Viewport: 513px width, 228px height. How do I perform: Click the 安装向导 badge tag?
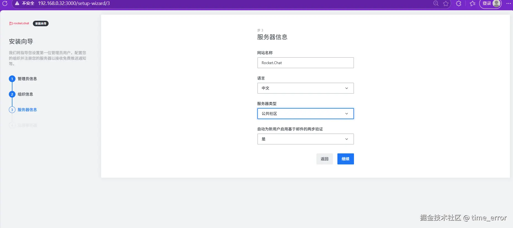pyautogui.click(x=41, y=23)
